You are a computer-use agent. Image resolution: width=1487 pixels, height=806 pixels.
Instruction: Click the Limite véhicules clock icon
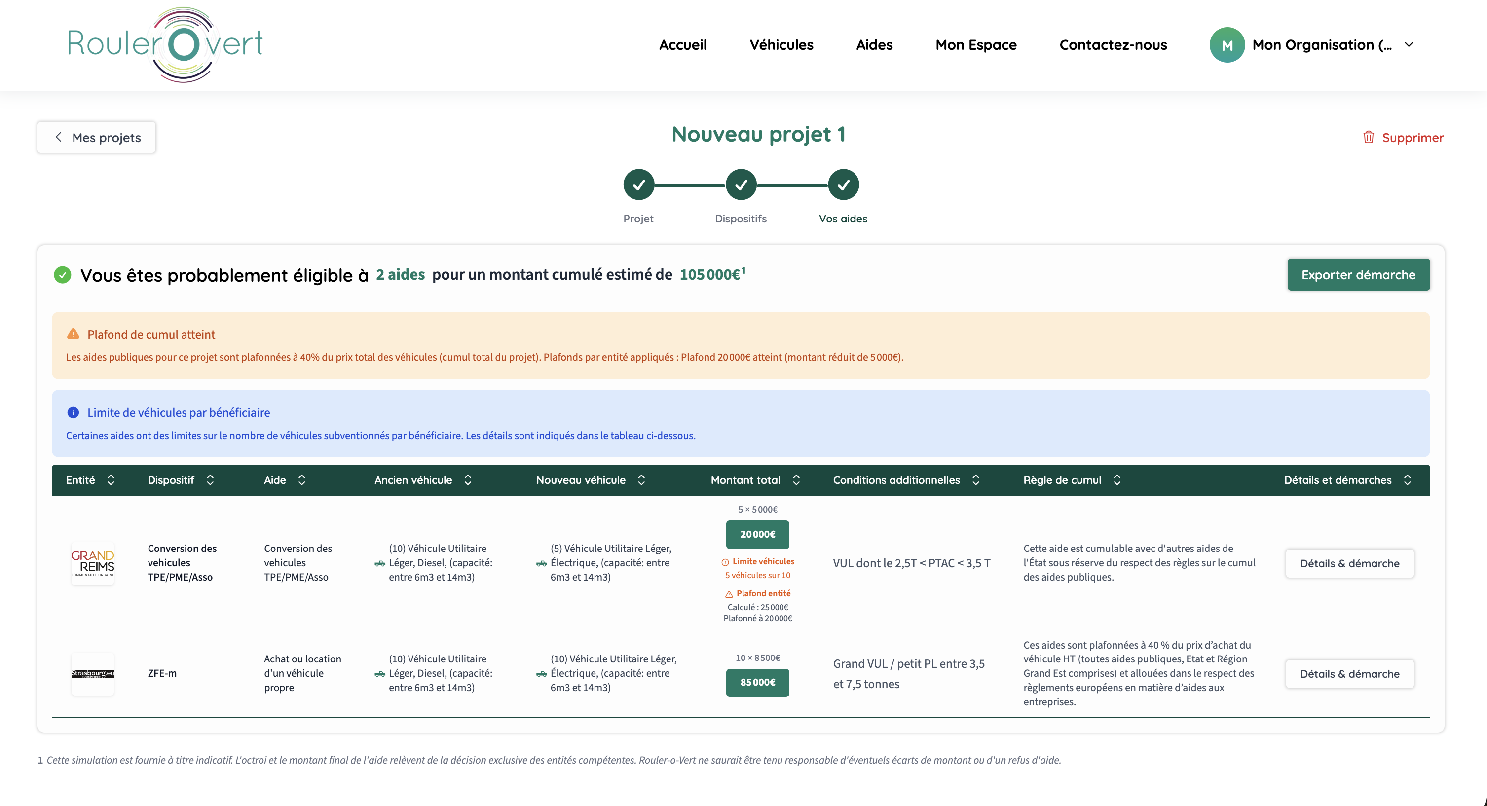pos(725,562)
